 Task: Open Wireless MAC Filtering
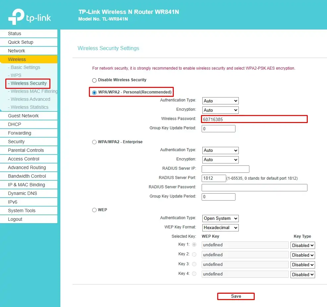tap(31, 91)
